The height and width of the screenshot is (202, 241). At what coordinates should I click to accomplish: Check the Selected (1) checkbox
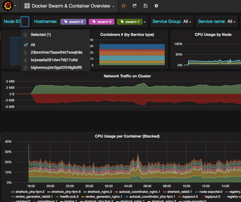[25, 35]
